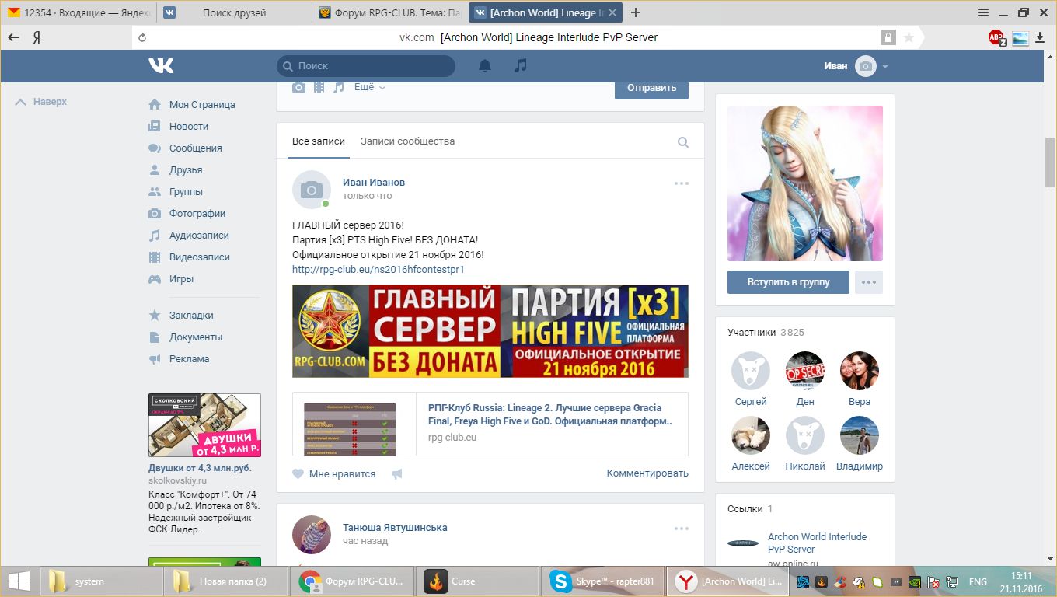The width and height of the screenshot is (1057, 597).
Task: Open the "ГЛАВНЫЙ СЕРВЕР" banner image
Action: tap(490, 331)
